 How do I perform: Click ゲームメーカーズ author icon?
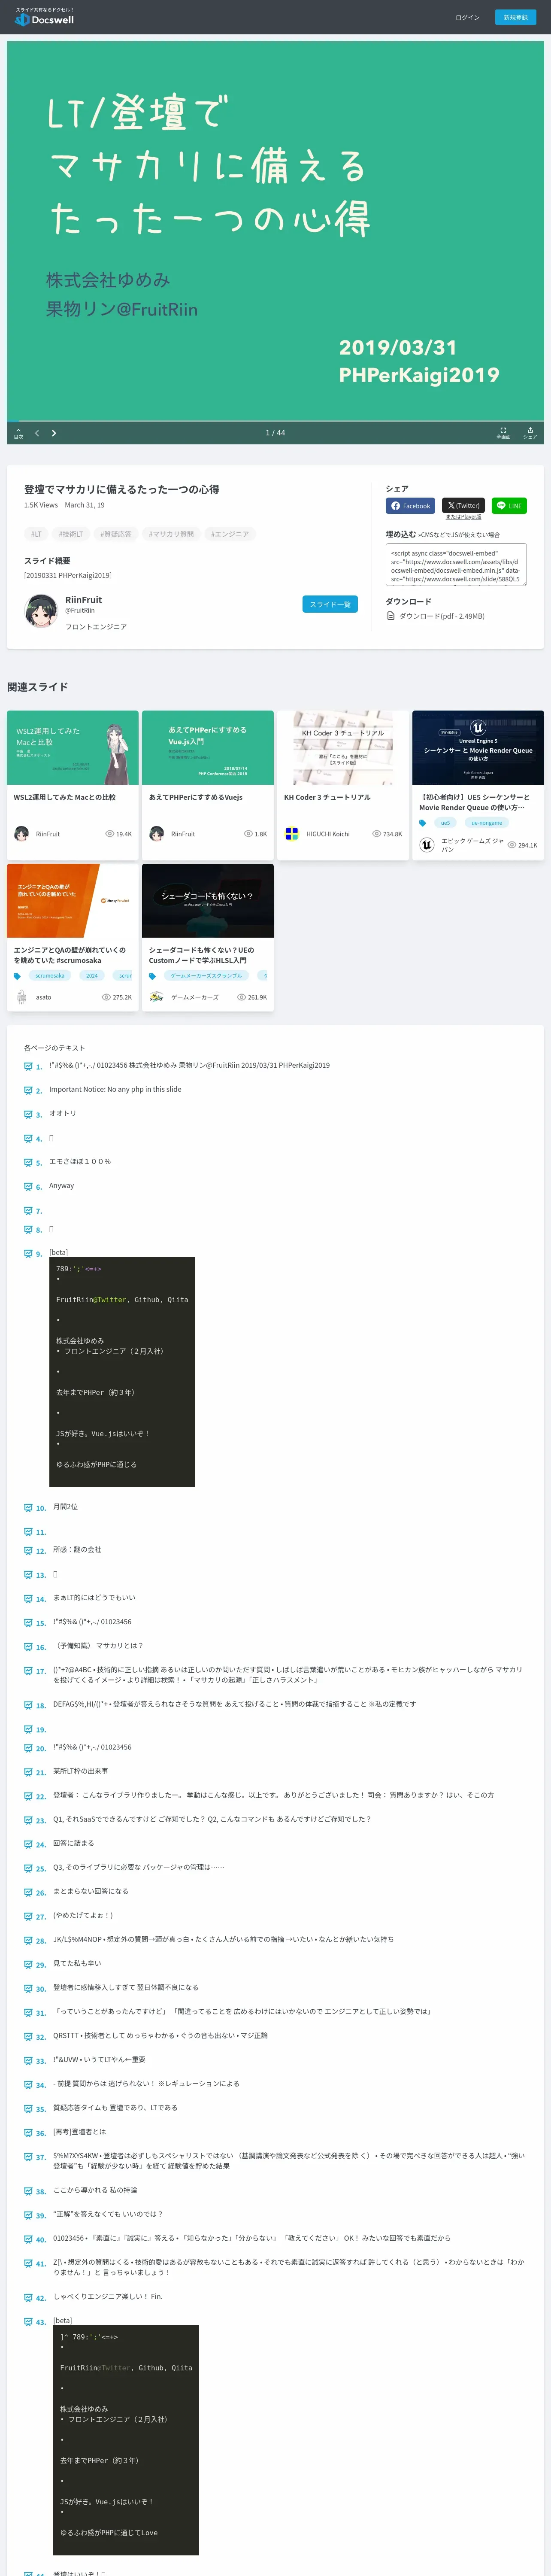click(156, 997)
